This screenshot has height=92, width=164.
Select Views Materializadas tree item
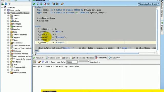pos(22,45)
